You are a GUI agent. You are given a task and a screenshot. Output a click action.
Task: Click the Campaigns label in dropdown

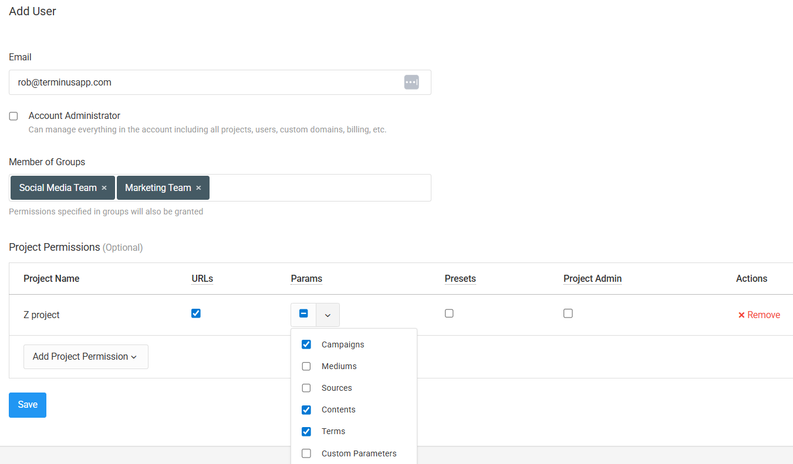tap(343, 344)
